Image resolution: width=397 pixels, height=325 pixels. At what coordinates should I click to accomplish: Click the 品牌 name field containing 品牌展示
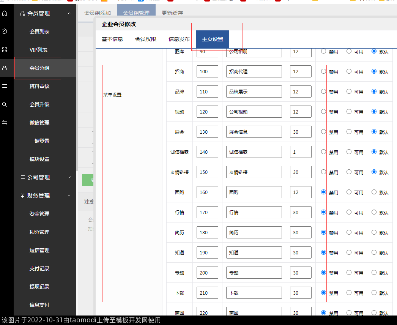(254, 92)
